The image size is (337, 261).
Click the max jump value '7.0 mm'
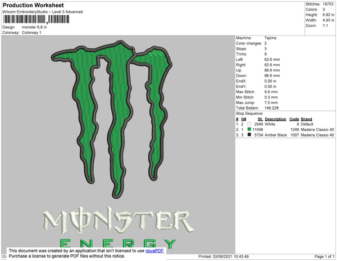(271, 102)
